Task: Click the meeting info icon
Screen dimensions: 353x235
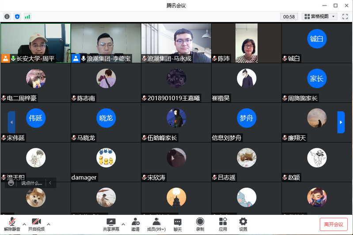Action: pos(7,16)
